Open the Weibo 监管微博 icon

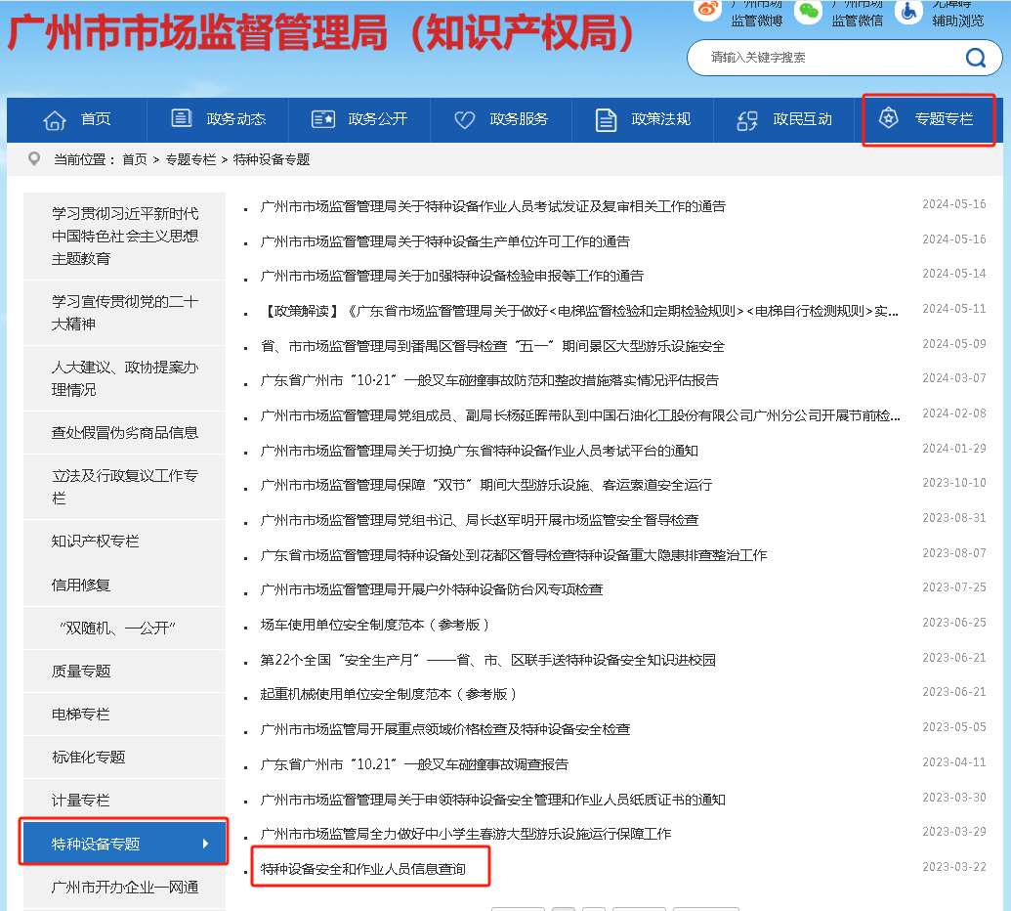click(707, 10)
